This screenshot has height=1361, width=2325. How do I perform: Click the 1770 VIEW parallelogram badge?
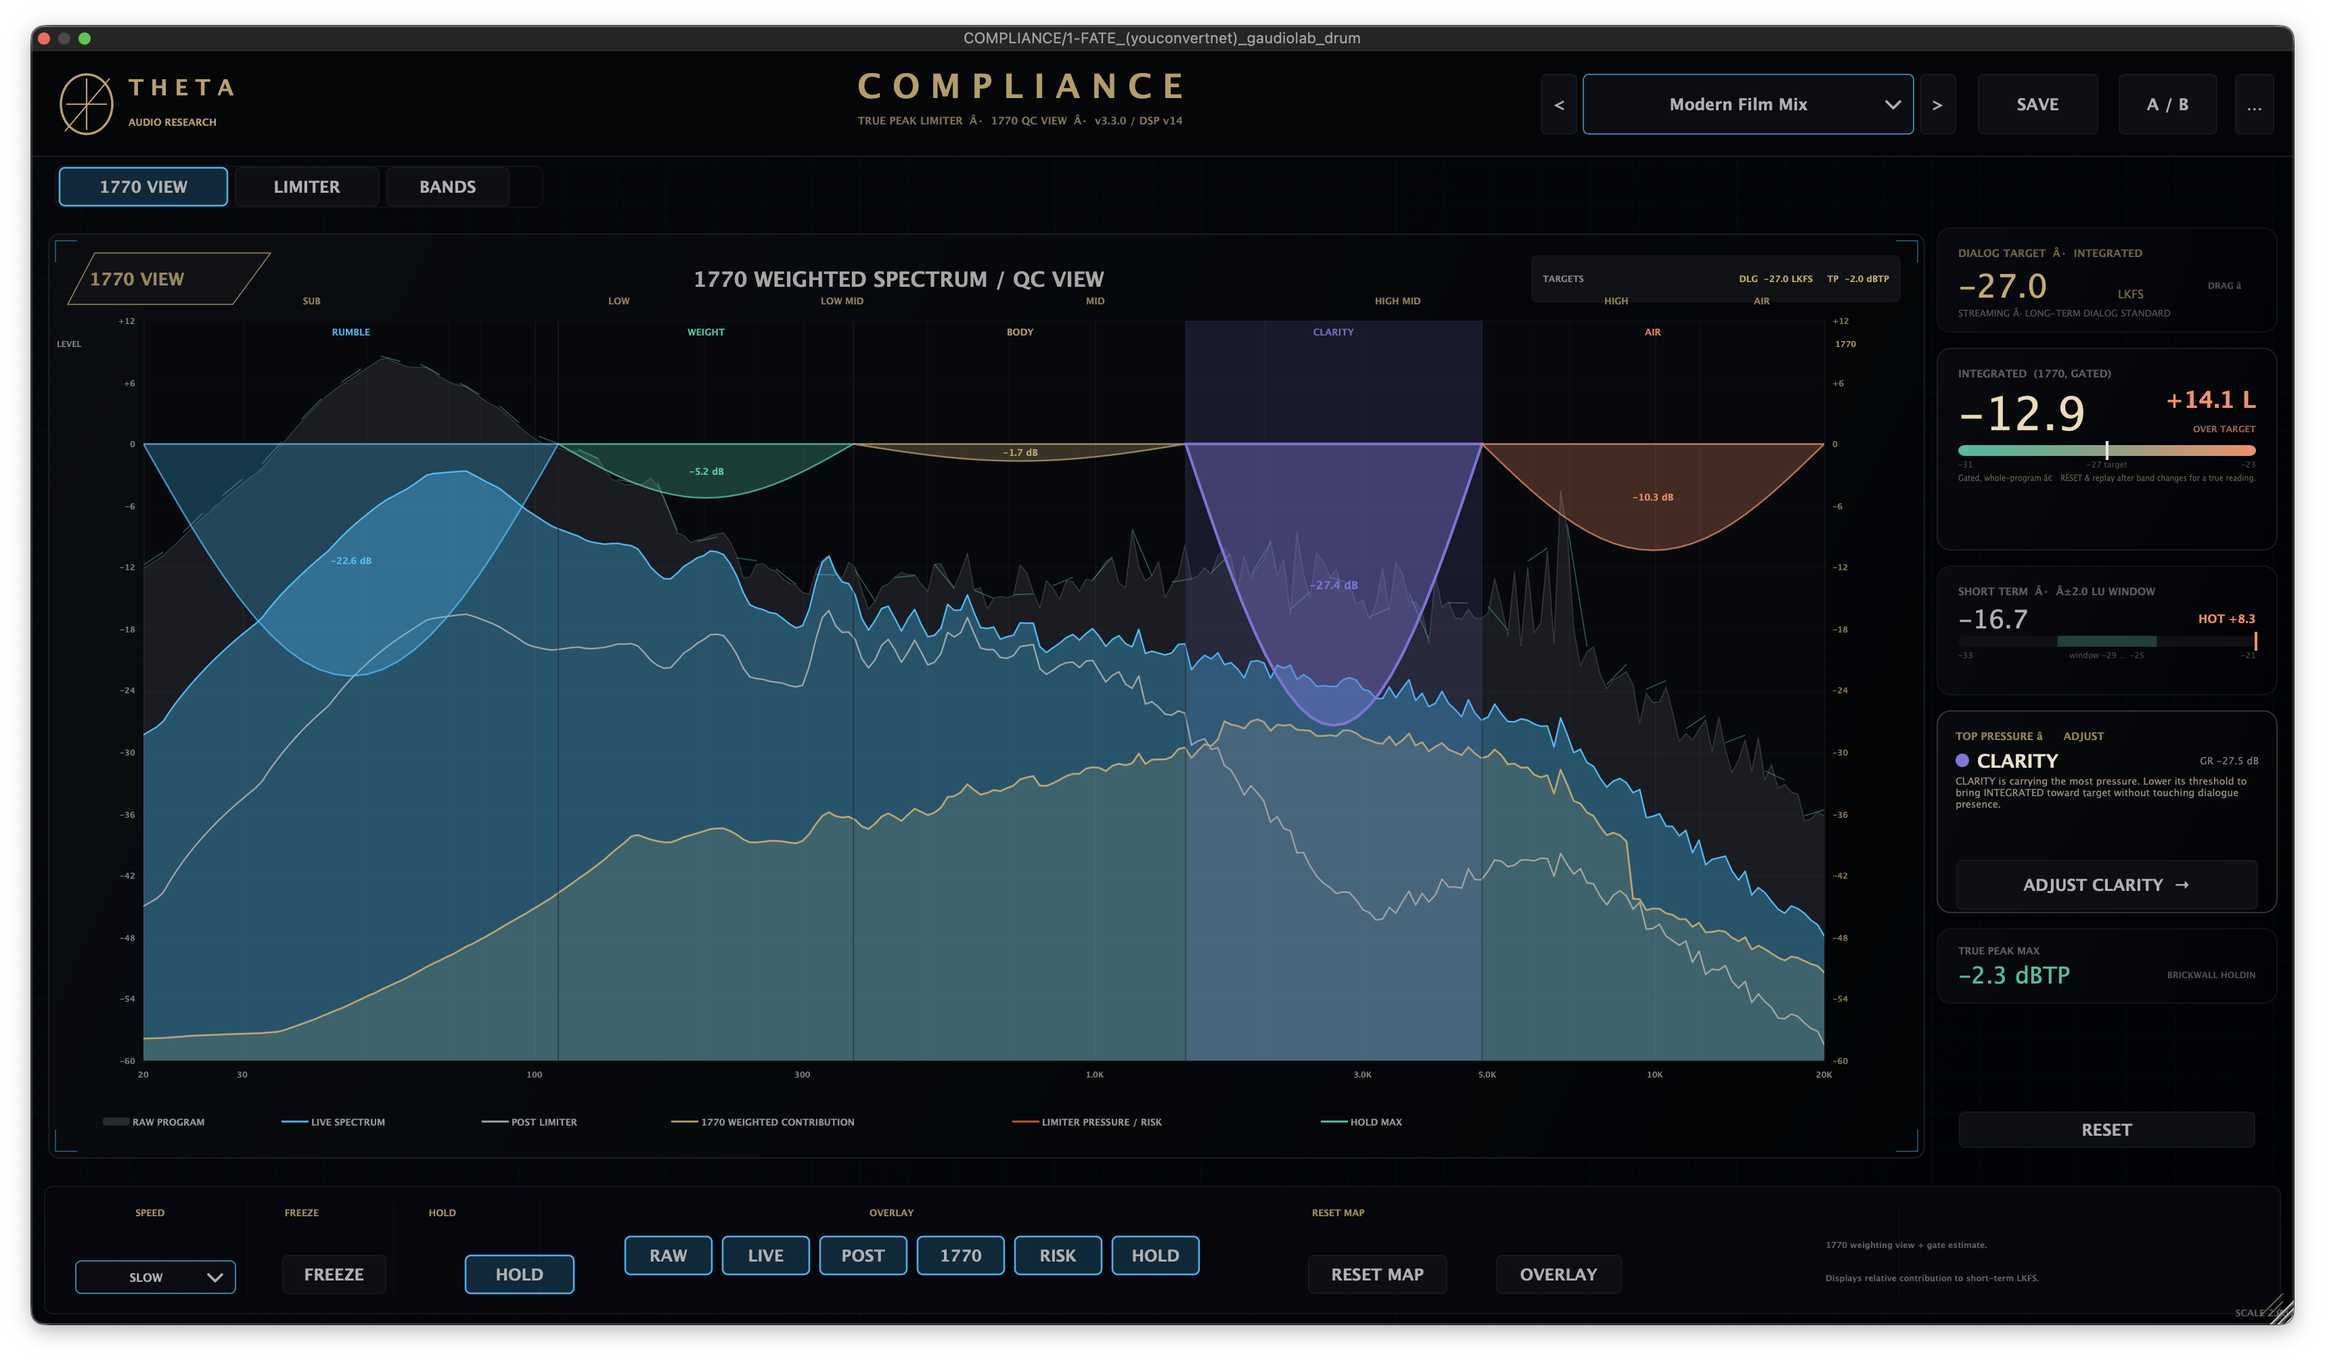169,279
